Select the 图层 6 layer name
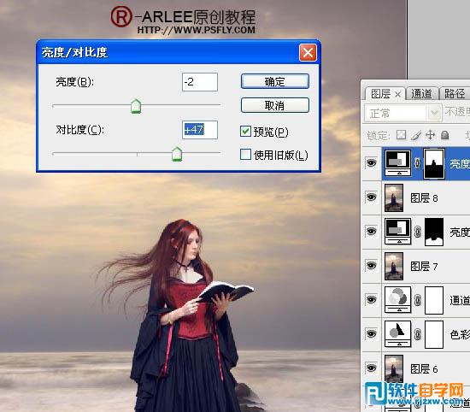Screen dimensions: 470x412 pos(424,368)
